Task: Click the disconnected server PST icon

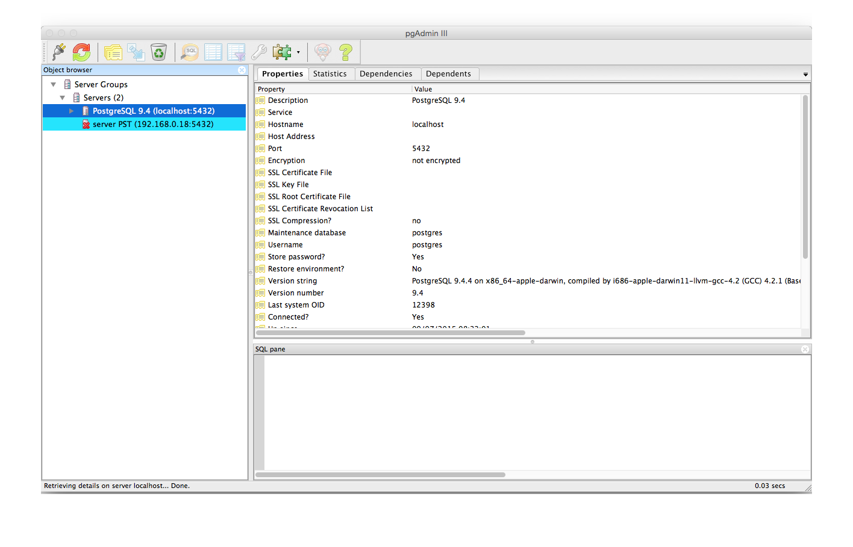Action: 86,124
